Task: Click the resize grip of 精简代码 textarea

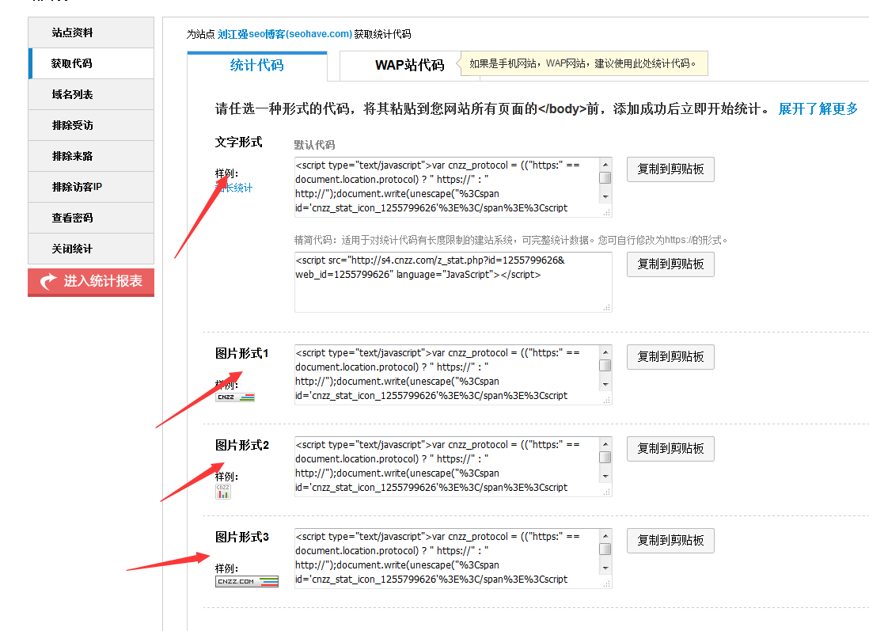Action: click(607, 307)
